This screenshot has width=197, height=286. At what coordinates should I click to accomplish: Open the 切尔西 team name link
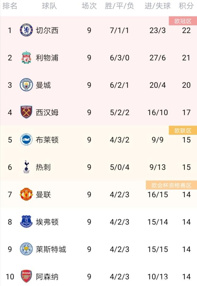coord(47,30)
